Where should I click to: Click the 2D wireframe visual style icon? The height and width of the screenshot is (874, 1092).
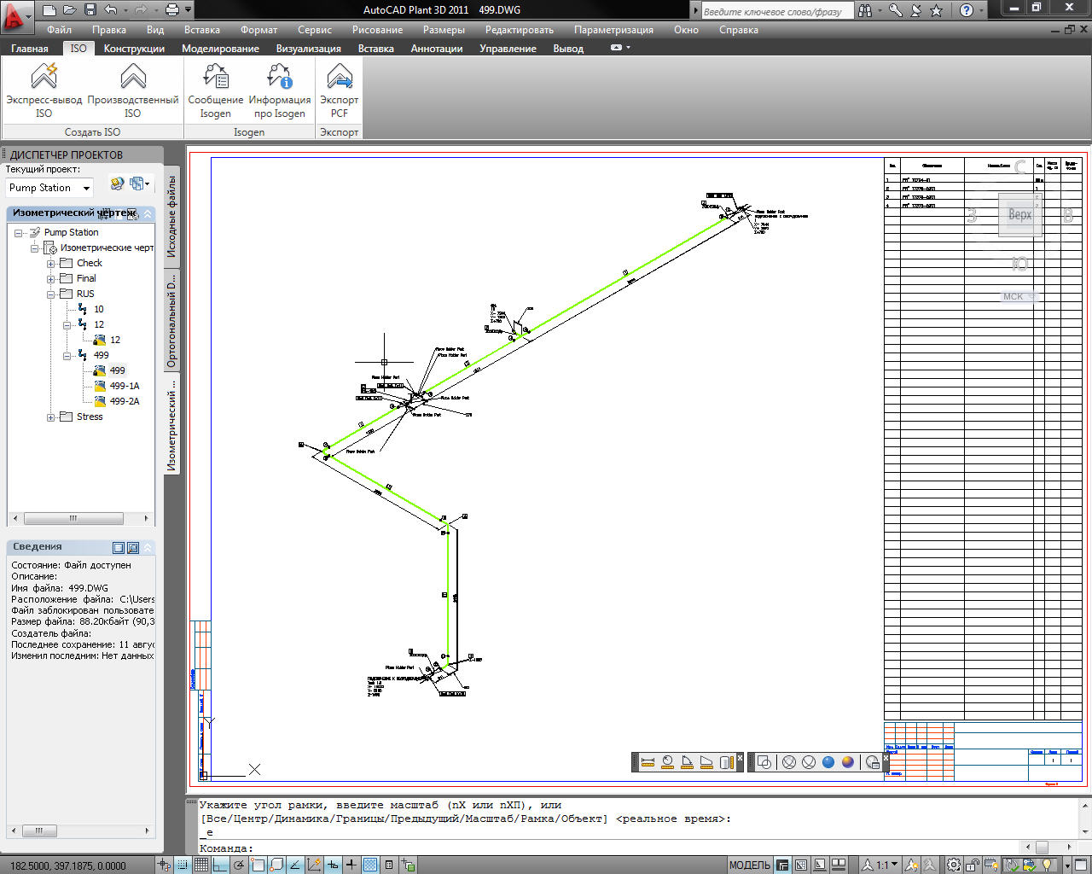tap(764, 762)
